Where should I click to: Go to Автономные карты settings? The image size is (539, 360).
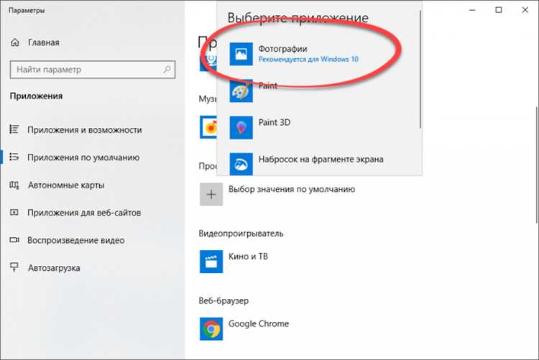(x=65, y=185)
